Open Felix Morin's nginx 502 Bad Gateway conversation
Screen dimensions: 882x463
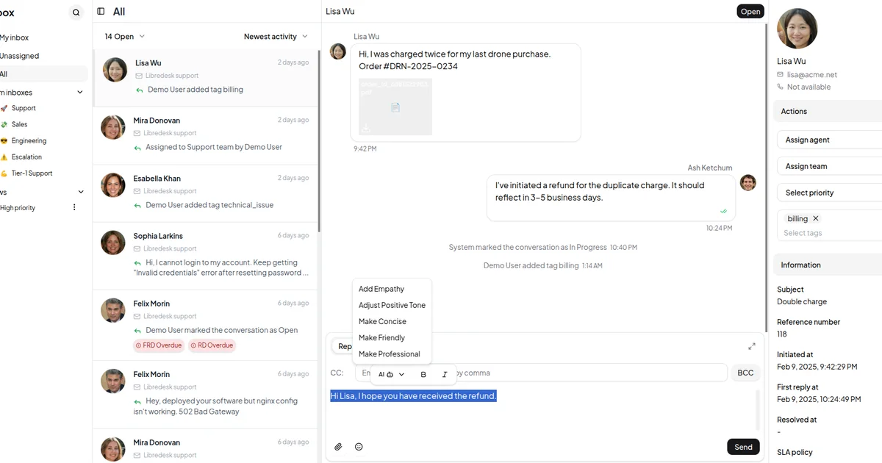click(205, 395)
